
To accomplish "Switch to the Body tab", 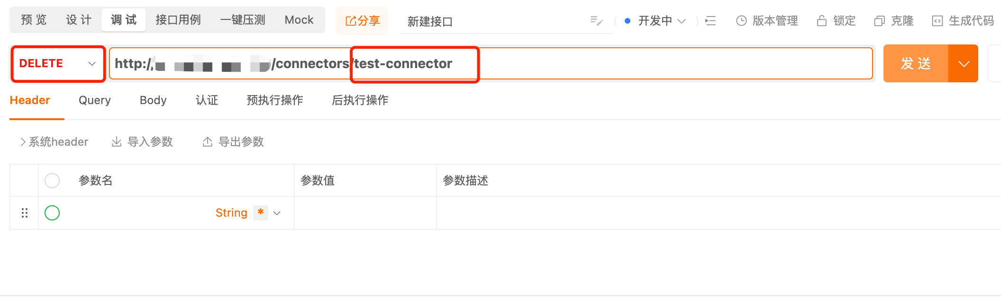I will point(153,100).
